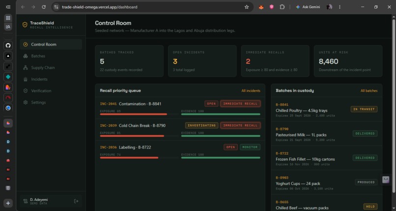Select batch B-8790 Pasteurised Milk
This screenshot has width=396, height=211.
327,134
